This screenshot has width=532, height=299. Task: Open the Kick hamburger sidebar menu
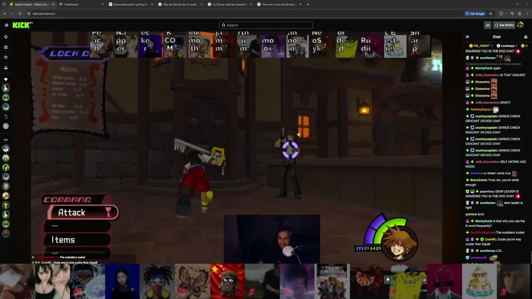click(7, 25)
